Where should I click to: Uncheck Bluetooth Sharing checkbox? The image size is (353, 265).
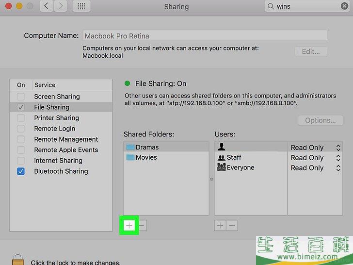click(x=21, y=171)
